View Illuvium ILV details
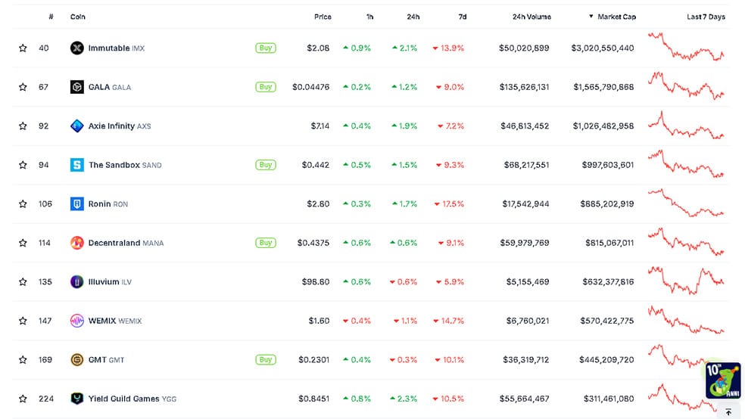Viewport: 745px width, 419px height. pos(110,281)
